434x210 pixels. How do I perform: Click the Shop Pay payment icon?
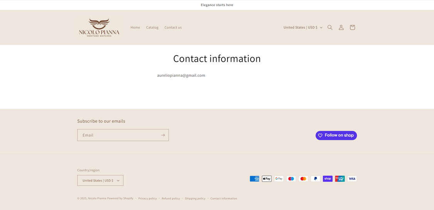(328, 179)
